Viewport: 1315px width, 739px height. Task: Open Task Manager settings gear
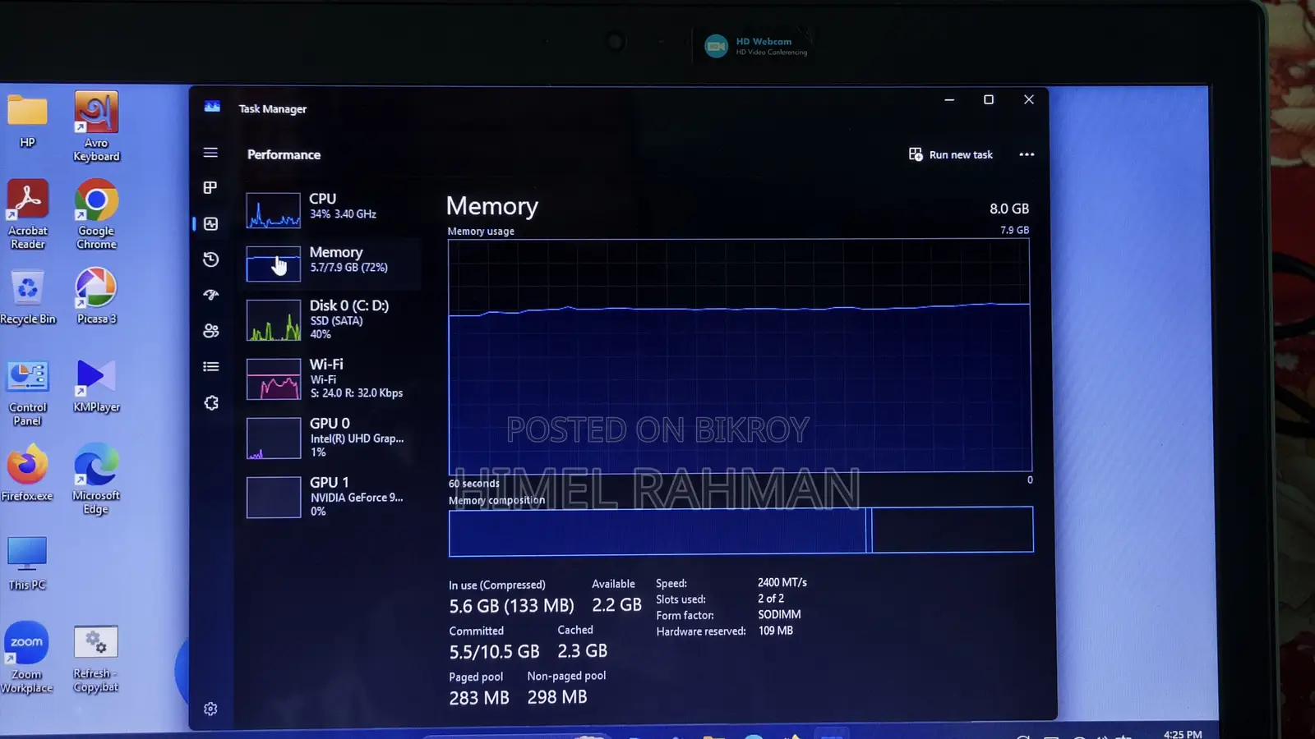tap(210, 709)
